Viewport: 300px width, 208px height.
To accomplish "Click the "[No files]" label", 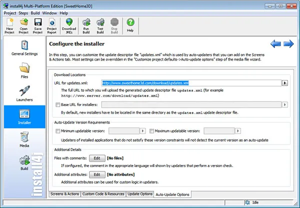I will [115, 158].
